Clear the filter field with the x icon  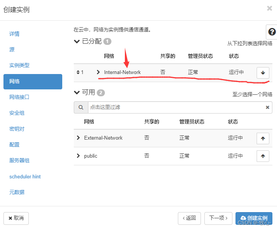point(267,107)
